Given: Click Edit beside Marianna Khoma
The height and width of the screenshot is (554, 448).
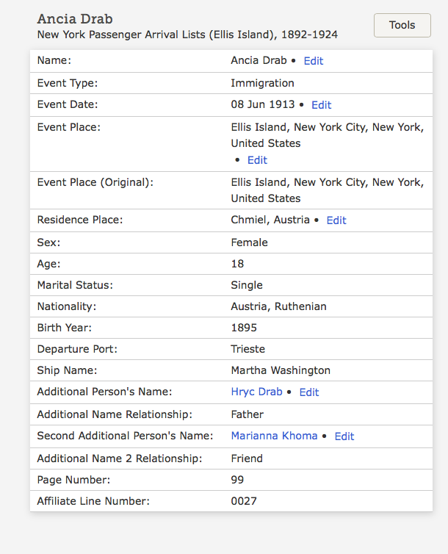Looking at the screenshot, I should tap(344, 436).
